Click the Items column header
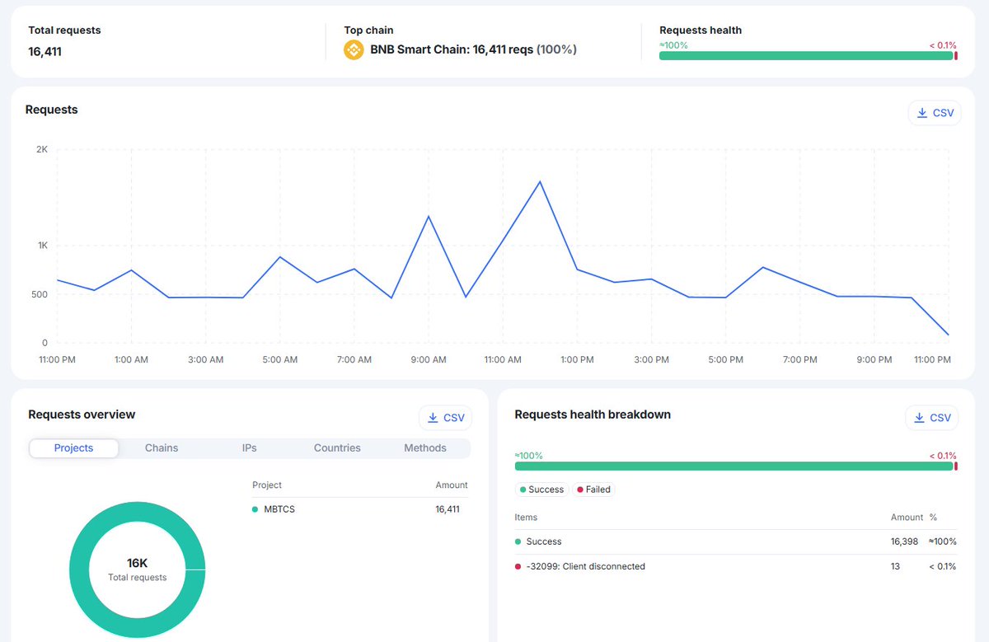 (x=526, y=518)
